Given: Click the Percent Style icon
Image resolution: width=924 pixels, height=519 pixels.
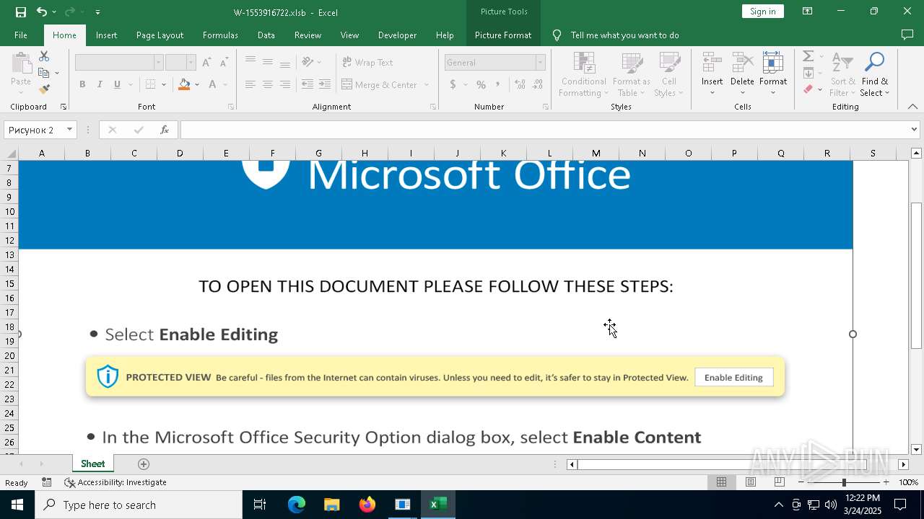Looking at the screenshot, I should coord(481,84).
